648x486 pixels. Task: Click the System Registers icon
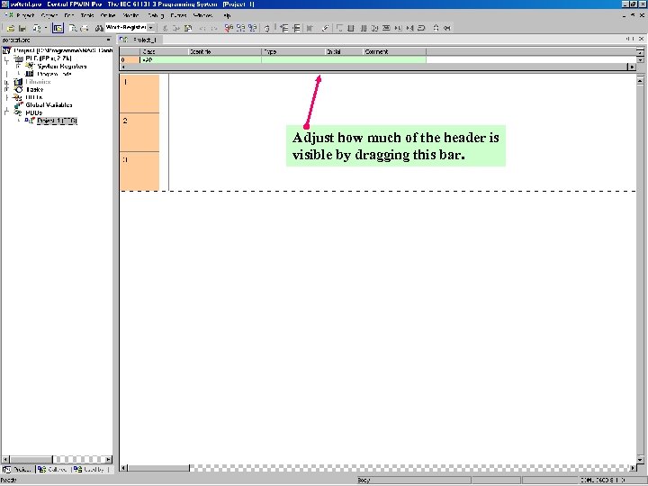[30, 66]
